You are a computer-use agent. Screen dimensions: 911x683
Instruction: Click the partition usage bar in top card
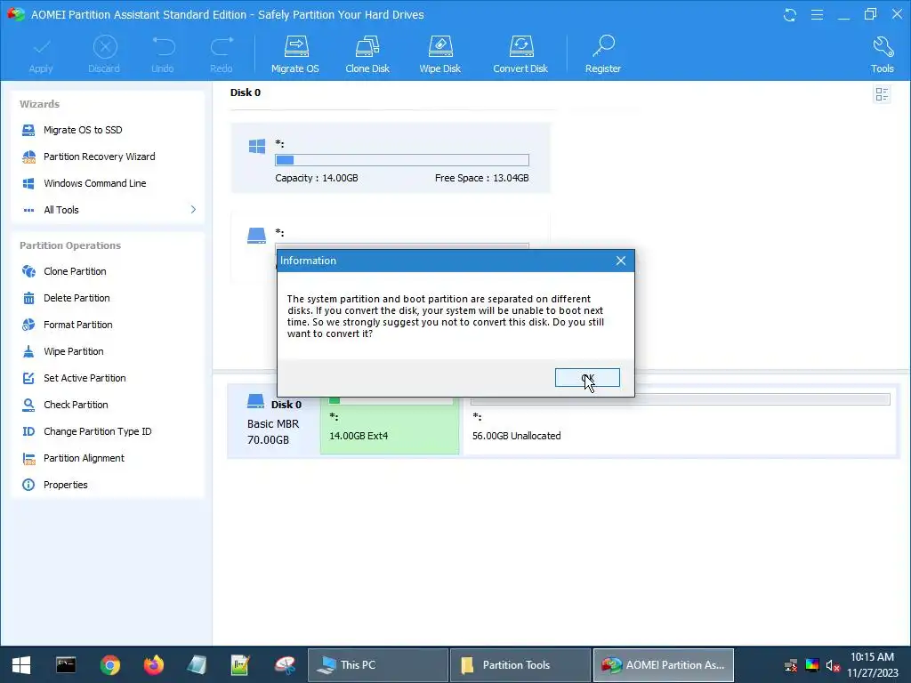tap(402, 160)
